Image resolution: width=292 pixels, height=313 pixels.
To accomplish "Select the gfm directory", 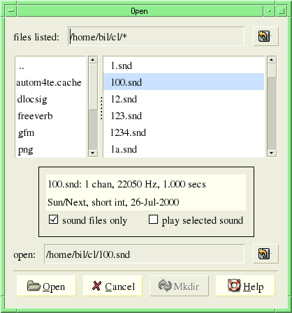I will 50,132.
